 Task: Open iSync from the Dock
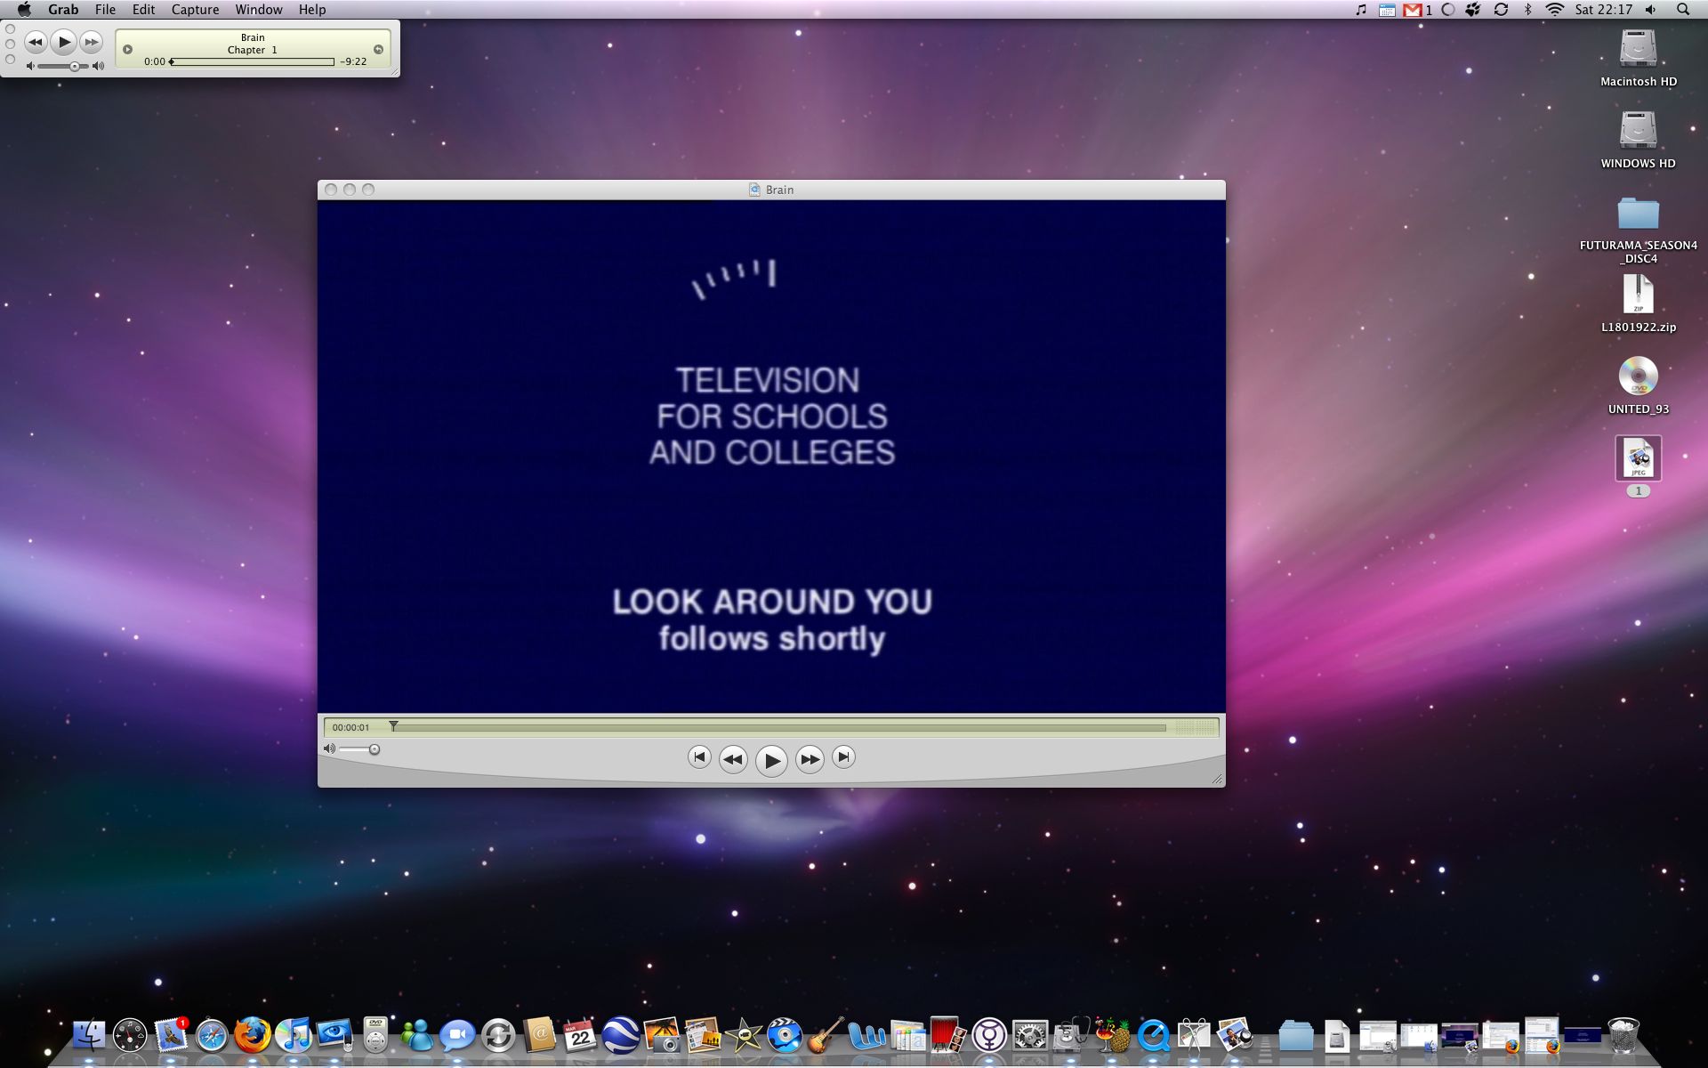point(498,1035)
